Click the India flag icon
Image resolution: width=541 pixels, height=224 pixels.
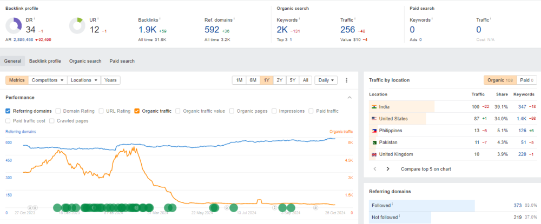click(x=374, y=107)
